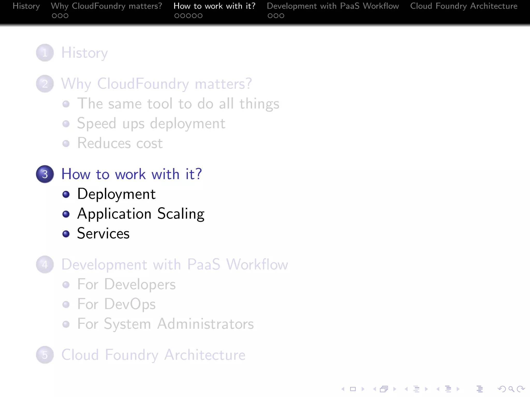Jump to 'For Developers' subsection
This screenshot has height=397, width=530.
point(126,284)
